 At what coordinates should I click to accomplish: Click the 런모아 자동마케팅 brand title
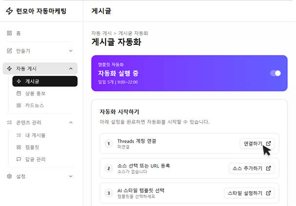pyautogui.click(x=41, y=11)
